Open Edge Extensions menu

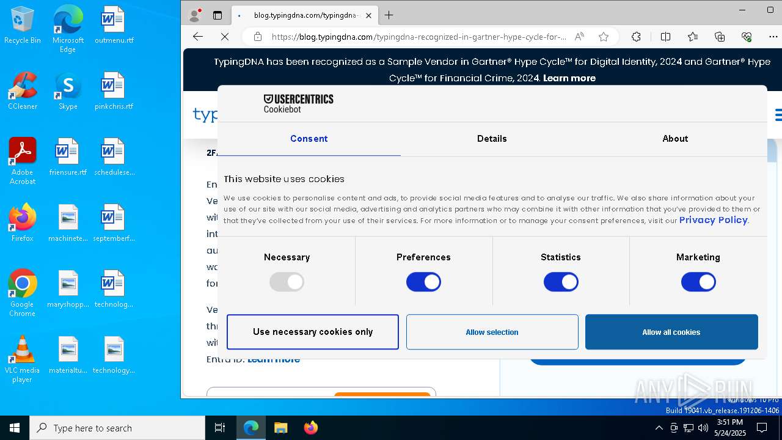click(x=637, y=37)
